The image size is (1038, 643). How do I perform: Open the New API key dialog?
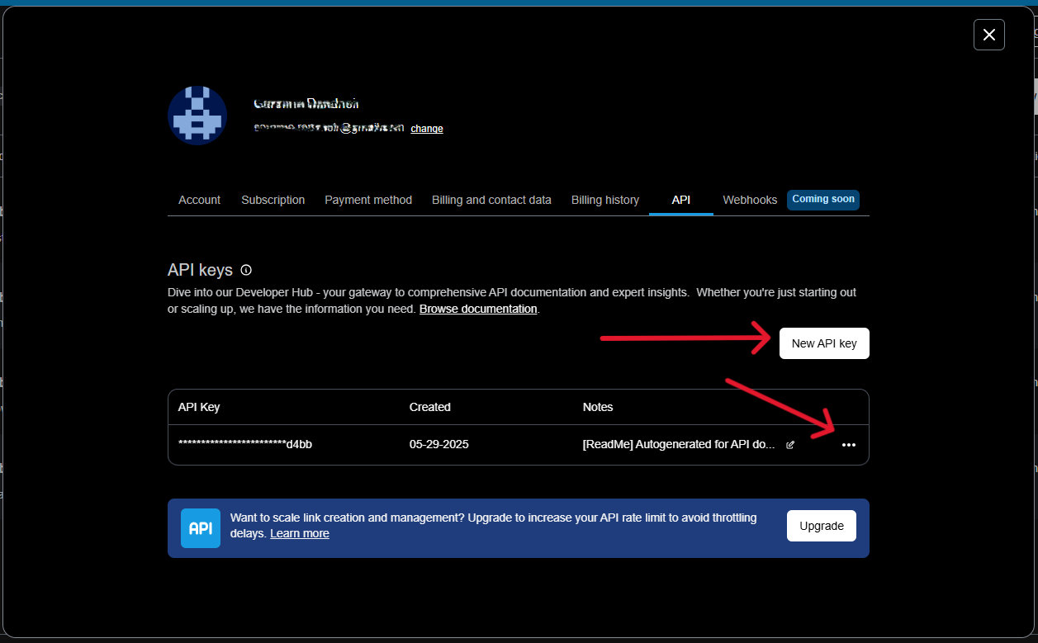pyautogui.click(x=823, y=343)
